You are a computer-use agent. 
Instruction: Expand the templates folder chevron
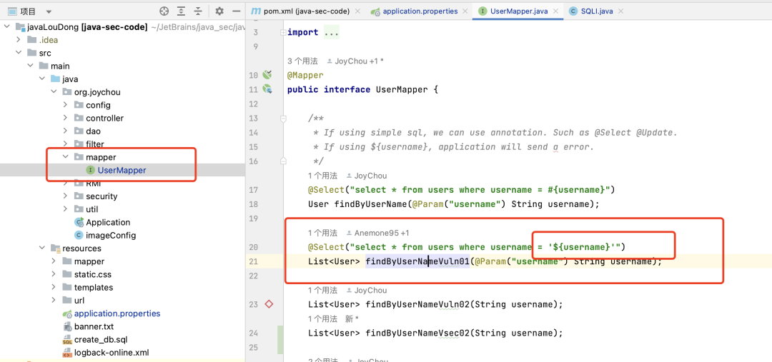[54, 287]
